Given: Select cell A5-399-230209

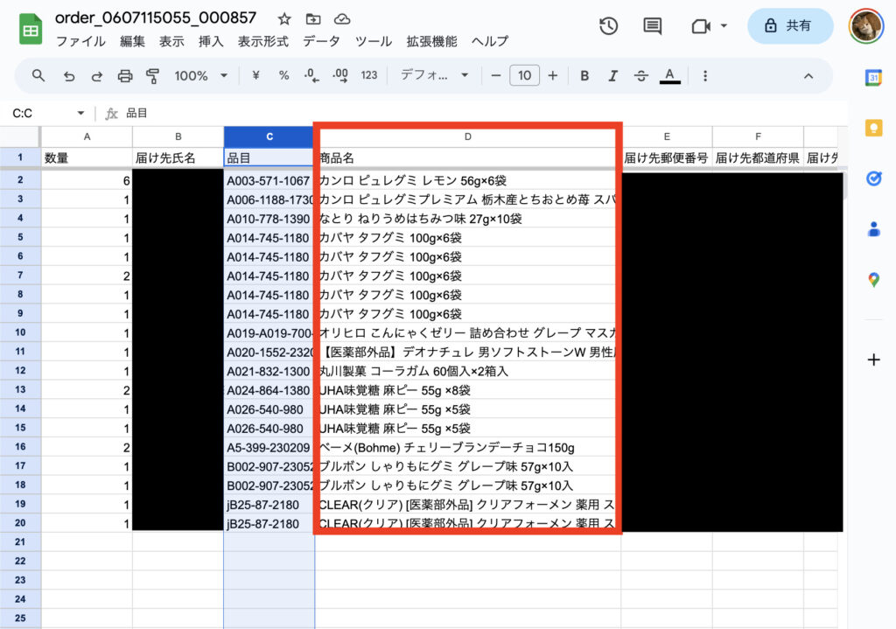Looking at the screenshot, I should pyautogui.click(x=269, y=447).
